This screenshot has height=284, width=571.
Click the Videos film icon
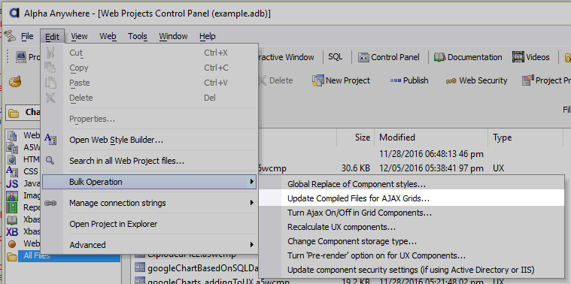pos(518,57)
